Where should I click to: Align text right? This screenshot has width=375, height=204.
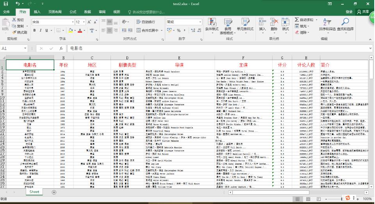[x=116, y=30]
